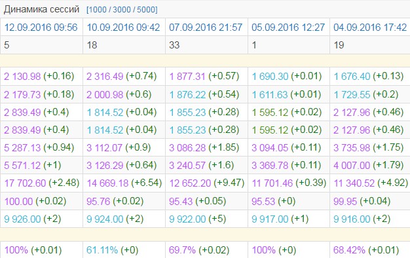Click value 5 571.12 (+1)
The width and height of the screenshot is (410, 258).
[x=33, y=166]
